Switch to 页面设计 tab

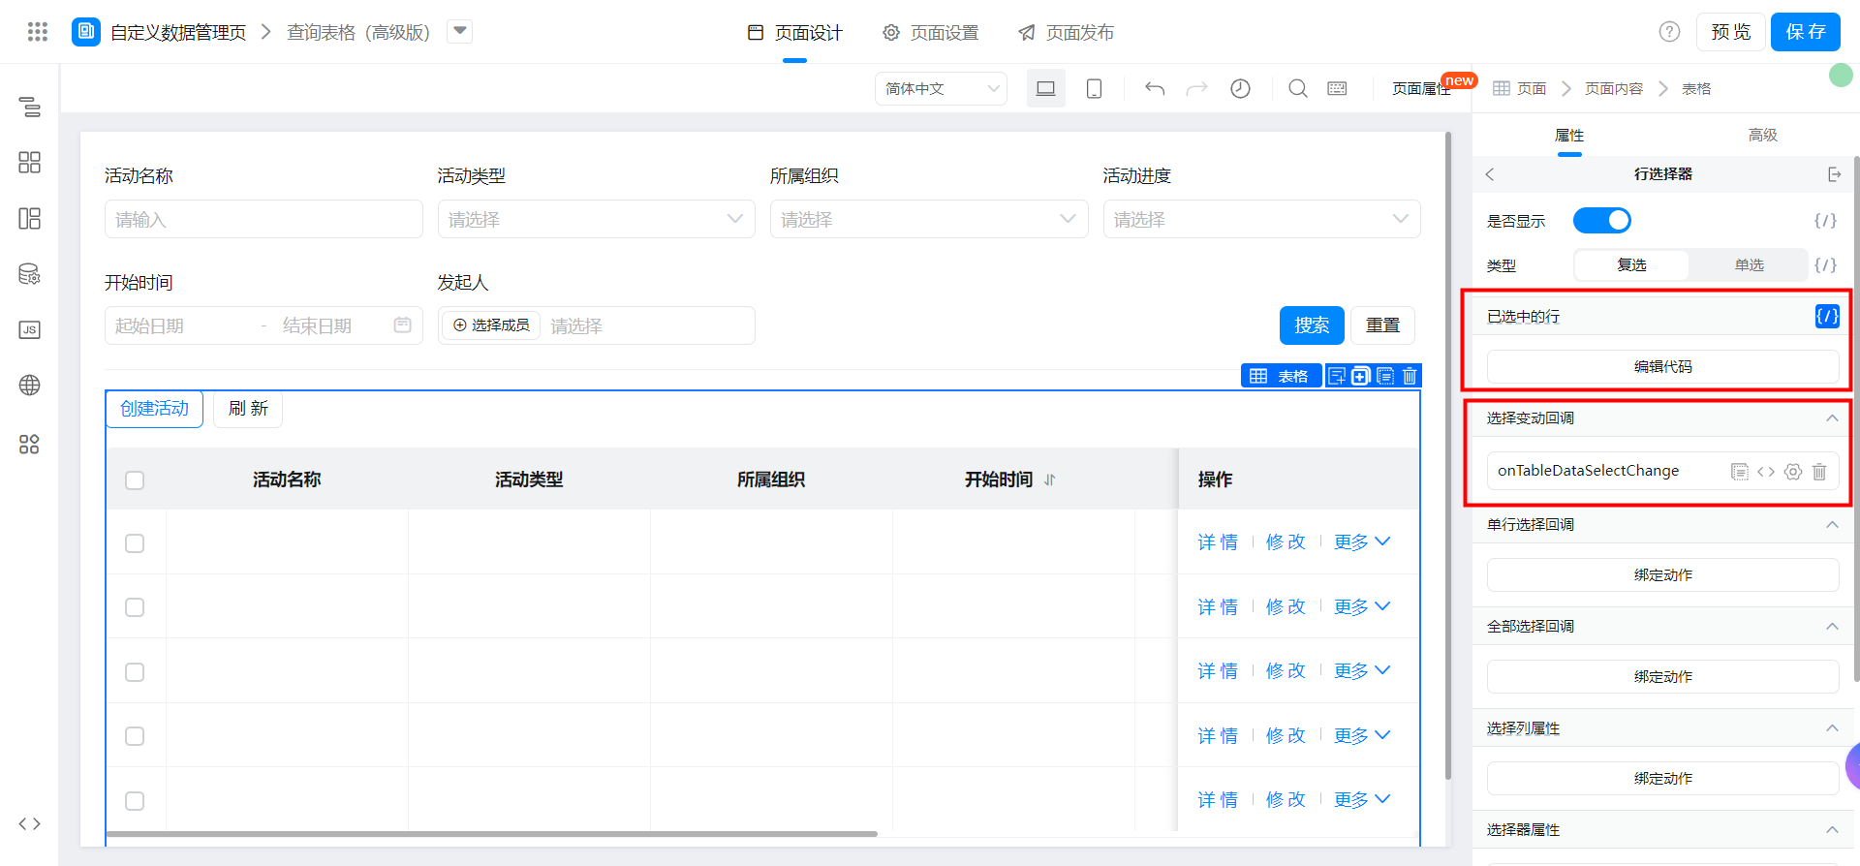point(795,33)
